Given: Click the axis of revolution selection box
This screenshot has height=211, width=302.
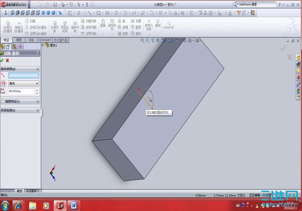Looking at the screenshot, I should coord(24,75).
